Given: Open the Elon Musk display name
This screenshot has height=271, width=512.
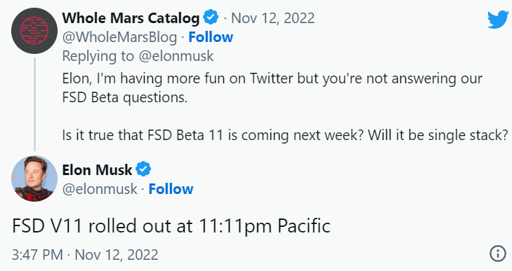Looking at the screenshot, I should coord(97,169).
